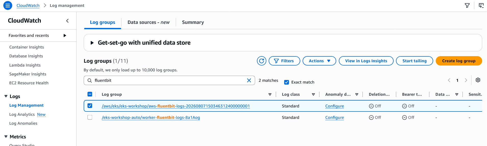Click the Filters button
Screen dimensions: 487x146
tap(284, 61)
